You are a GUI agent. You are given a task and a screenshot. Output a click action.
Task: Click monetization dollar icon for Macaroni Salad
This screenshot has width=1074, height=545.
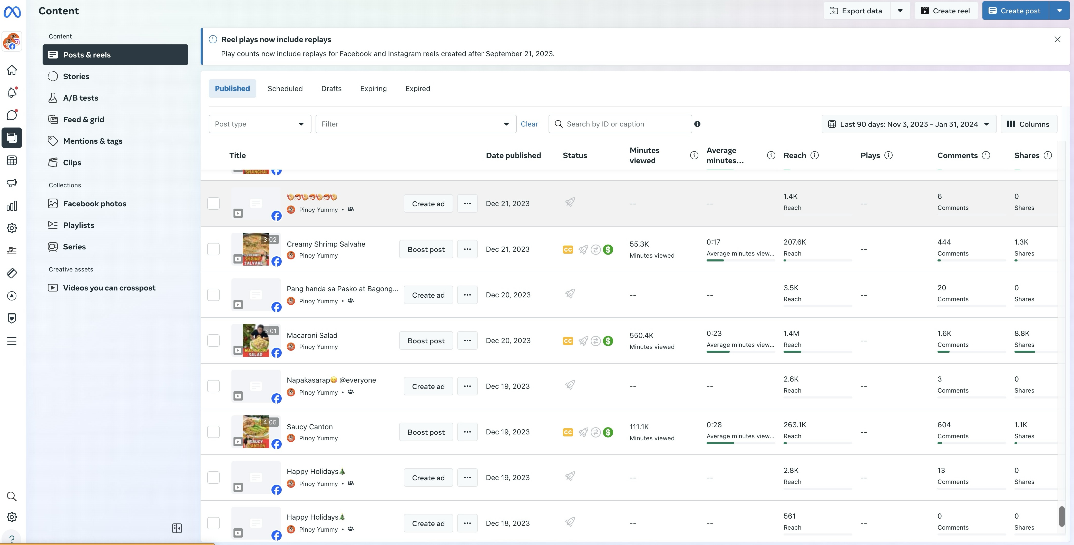(608, 341)
